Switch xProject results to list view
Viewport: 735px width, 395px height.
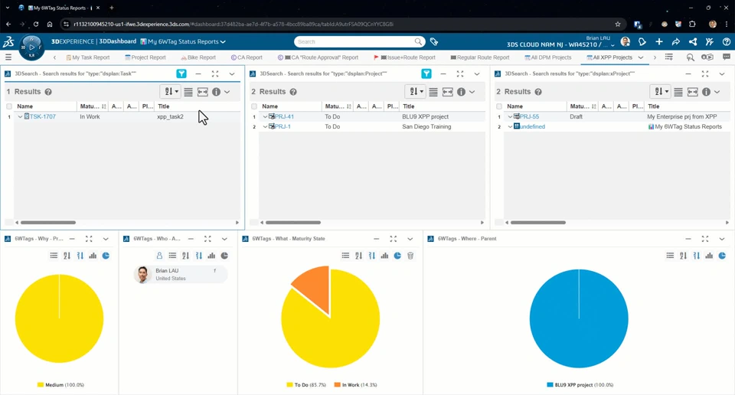(678, 92)
